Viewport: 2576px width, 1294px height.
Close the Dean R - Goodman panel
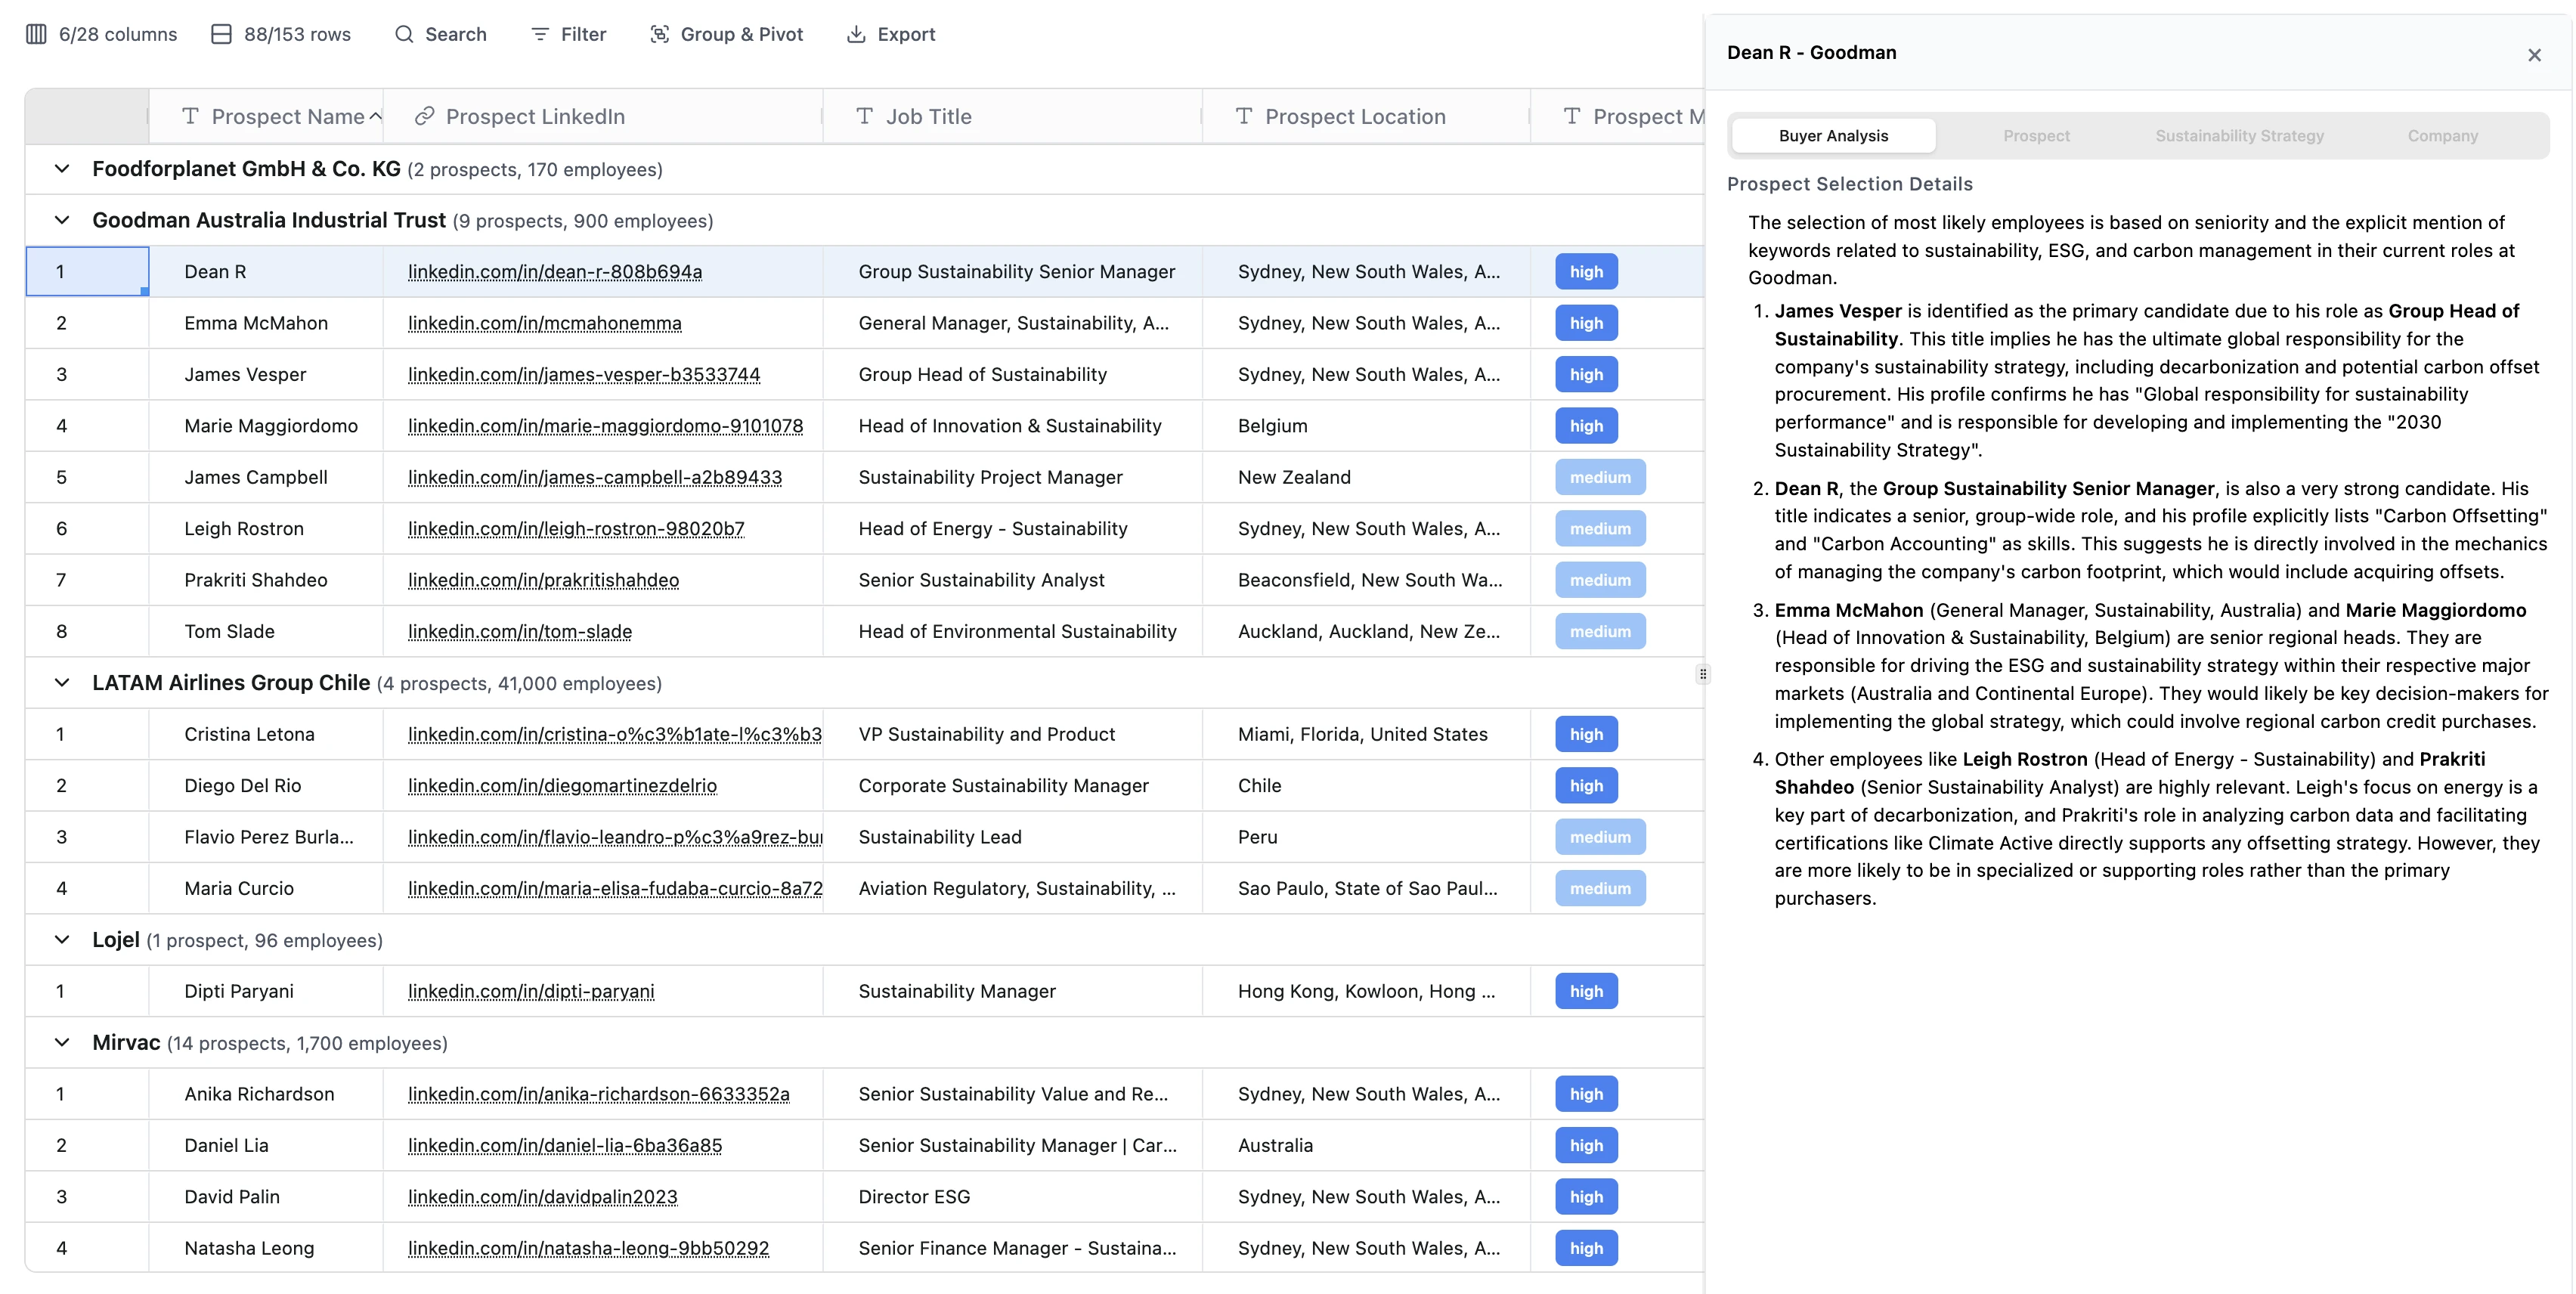(x=2533, y=55)
